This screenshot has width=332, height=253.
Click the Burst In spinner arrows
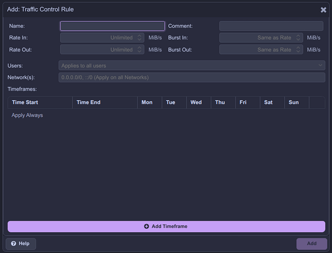tap(299, 38)
